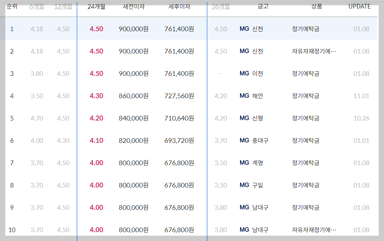The height and width of the screenshot is (241, 384).
Task: Click 840,000원 pre-tax interest value
Action: pos(134,118)
